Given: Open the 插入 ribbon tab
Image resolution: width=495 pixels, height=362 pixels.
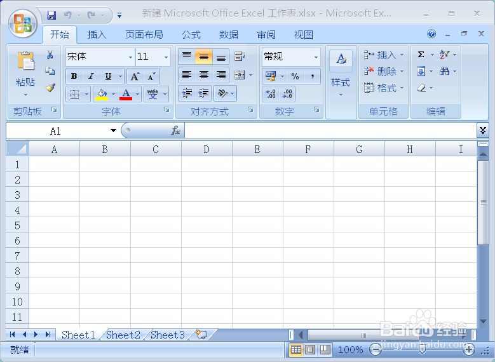Looking at the screenshot, I should [97, 34].
